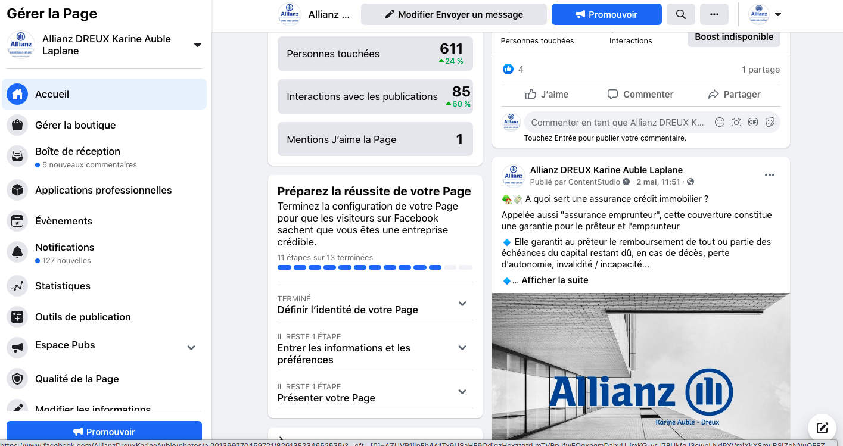
Task: Click Mentions J'aime la Page row
Action: [375, 139]
